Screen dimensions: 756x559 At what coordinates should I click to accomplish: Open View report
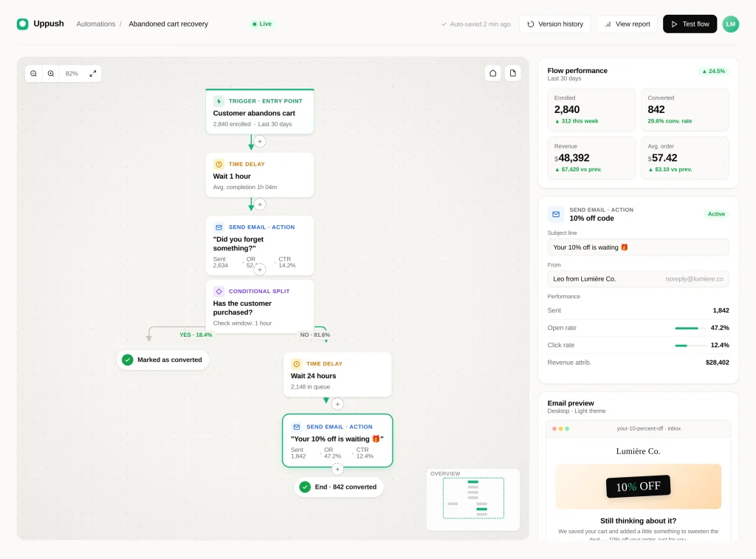[x=627, y=24]
